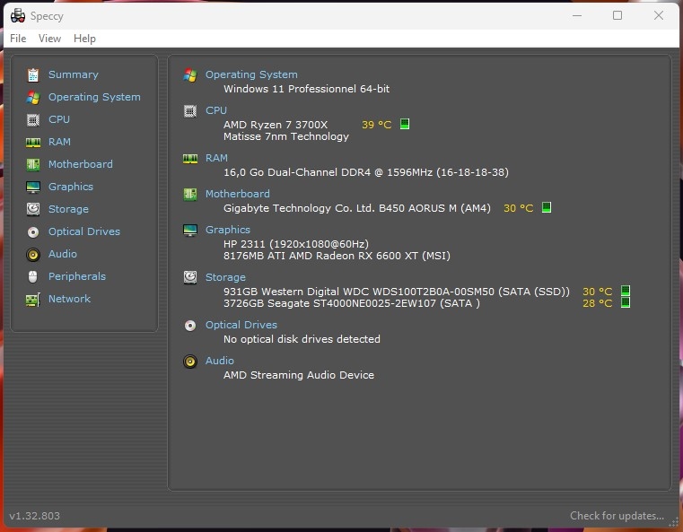This screenshot has height=532, width=683.
Task: Click the Seagate ST4000NE0025 storage line
Action: tap(352, 303)
